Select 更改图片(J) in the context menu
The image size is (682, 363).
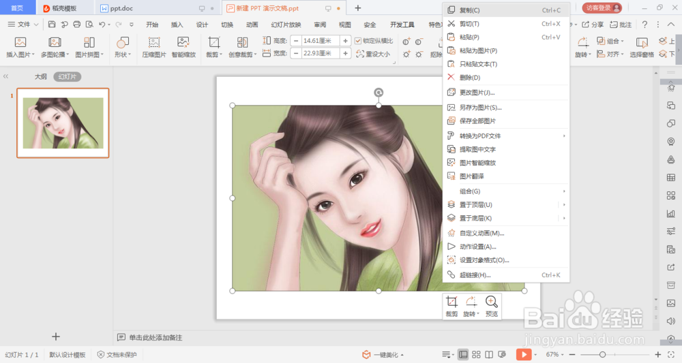click(506, 93)
